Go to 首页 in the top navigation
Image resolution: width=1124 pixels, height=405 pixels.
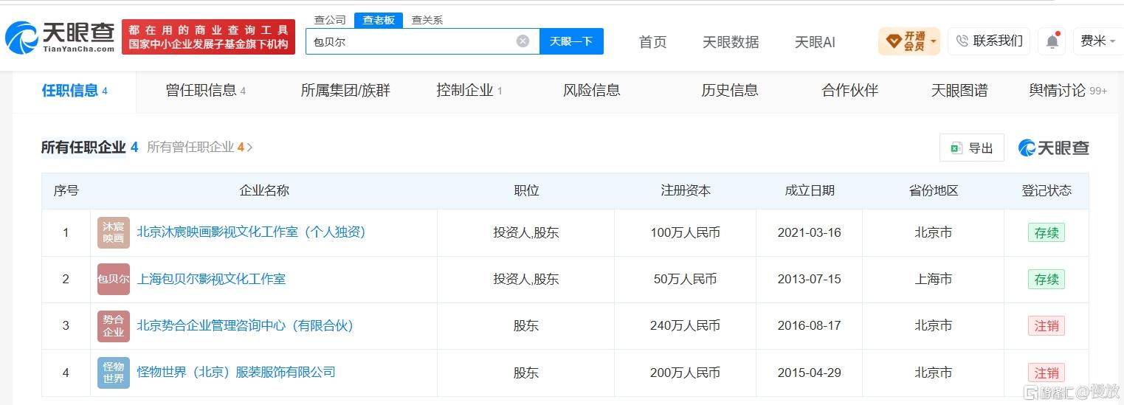click(653, 42)
